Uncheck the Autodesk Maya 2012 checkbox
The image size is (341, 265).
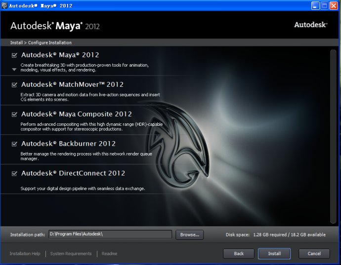(x=14, y=55)
